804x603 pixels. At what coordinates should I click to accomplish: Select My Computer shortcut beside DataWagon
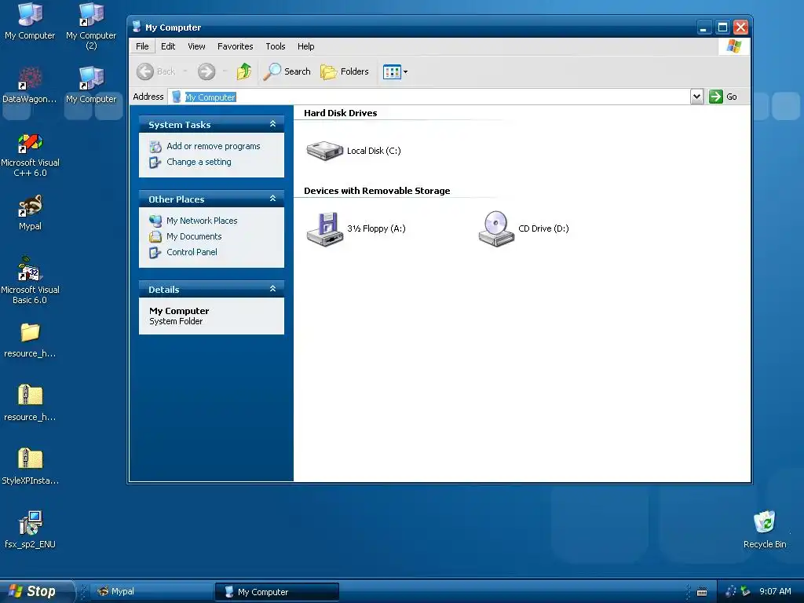91,85
